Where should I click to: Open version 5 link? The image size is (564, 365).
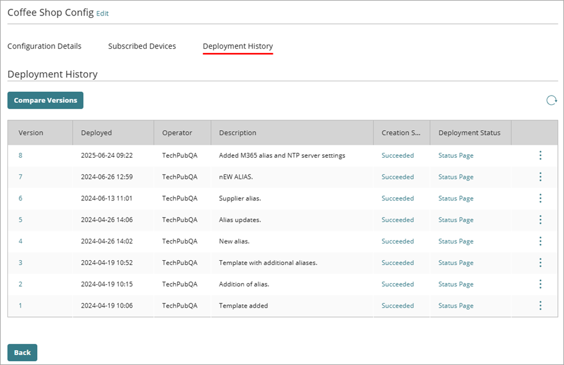pos(20,219)
